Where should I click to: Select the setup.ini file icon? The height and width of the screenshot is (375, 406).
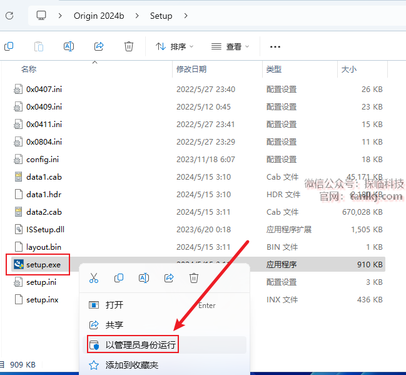pos(18,282)
